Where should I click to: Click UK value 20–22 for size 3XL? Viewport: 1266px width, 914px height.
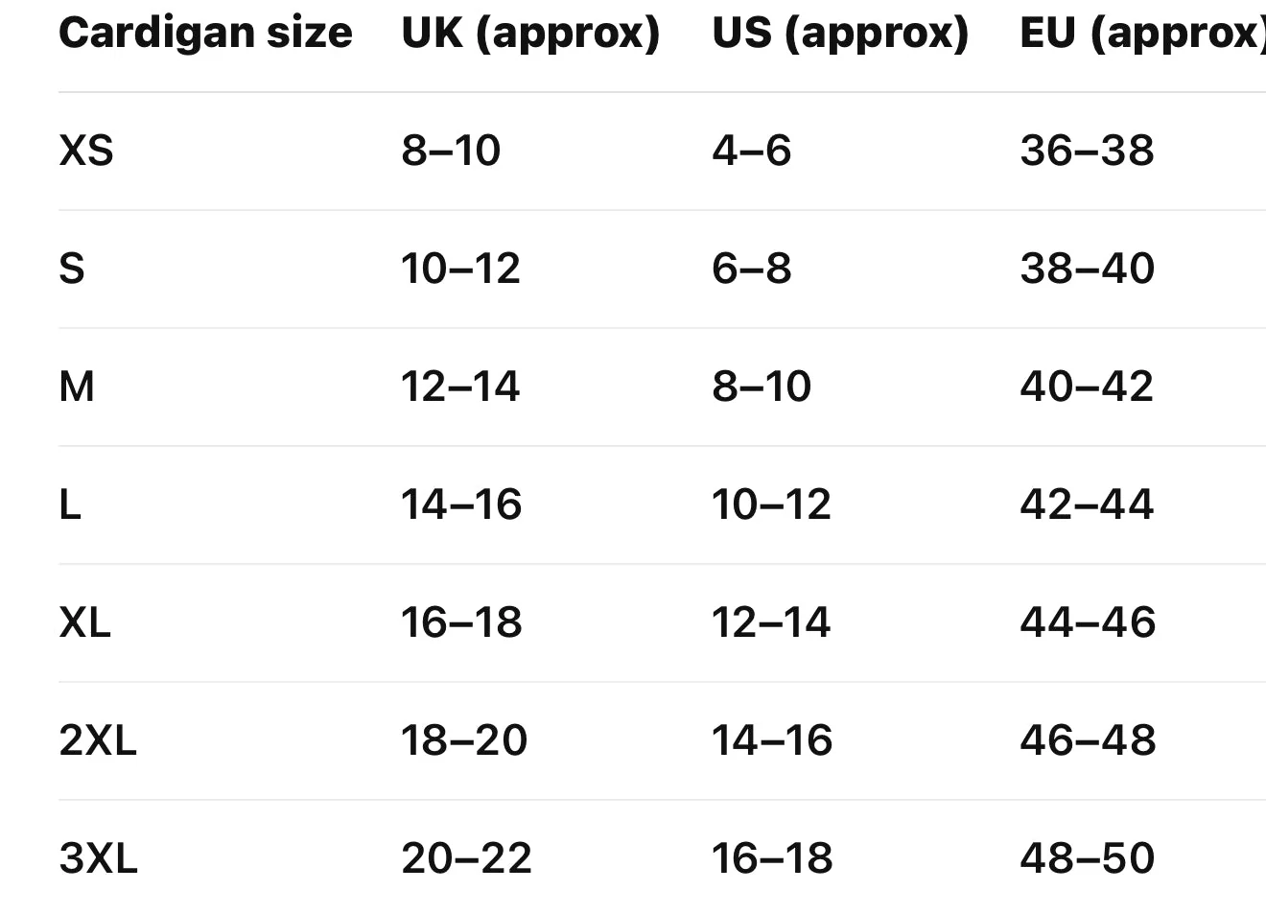pos(466,858)
